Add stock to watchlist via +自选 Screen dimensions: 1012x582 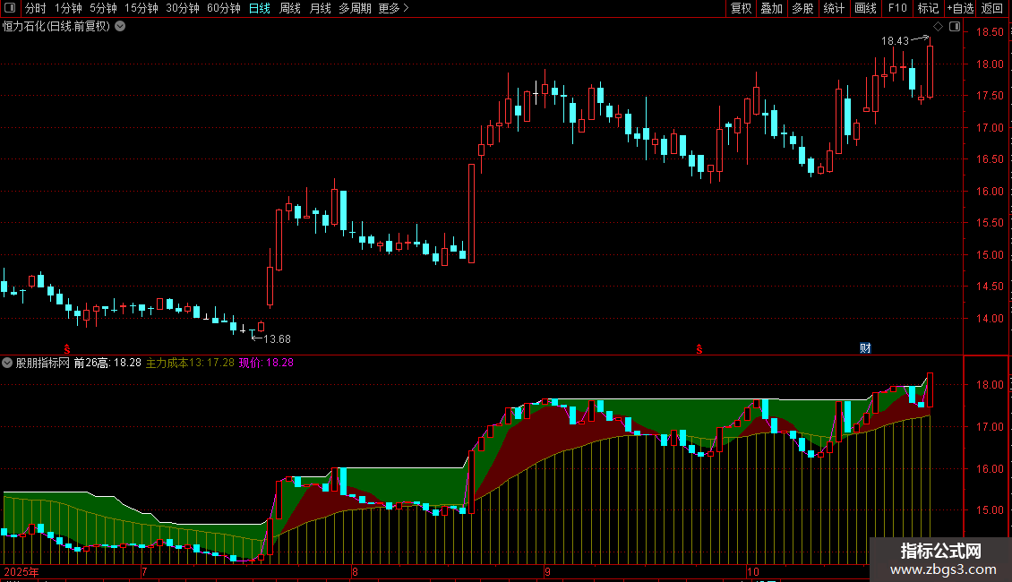pos(960,8)
